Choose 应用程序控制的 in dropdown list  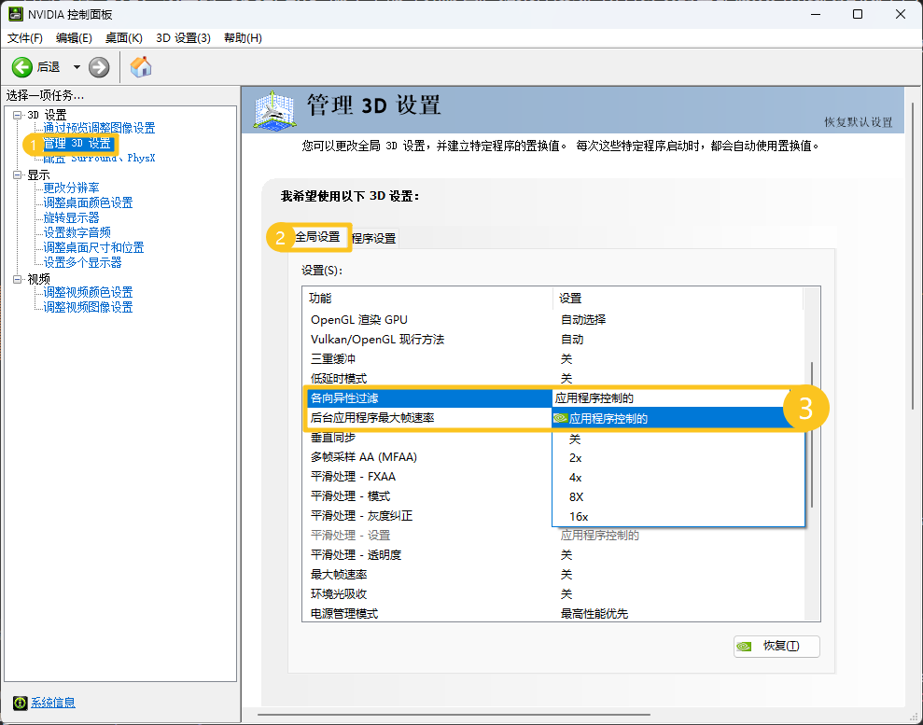pyautogui.click(x=677, y=418)
